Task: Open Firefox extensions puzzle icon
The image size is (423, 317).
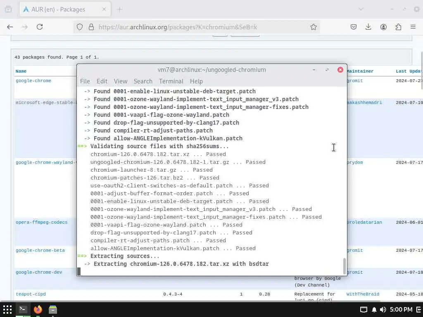Action: 398,27
